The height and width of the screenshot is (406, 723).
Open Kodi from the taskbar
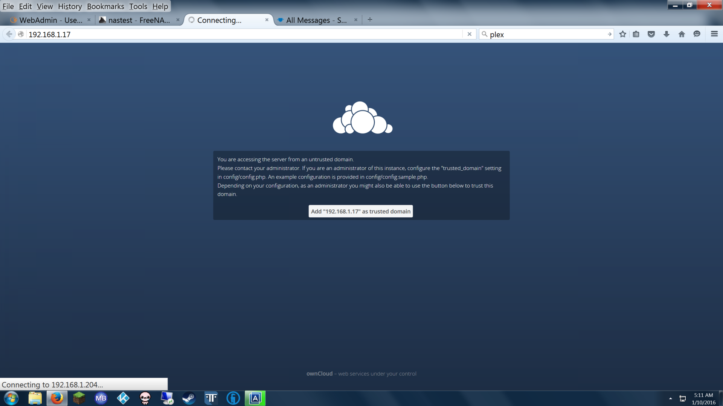click(x=123, y=398)
